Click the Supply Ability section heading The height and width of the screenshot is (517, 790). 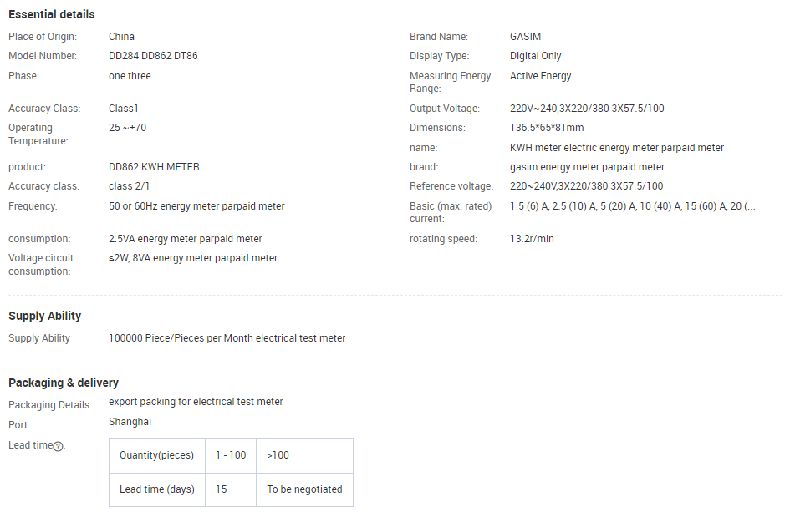[x=45, y=316]
